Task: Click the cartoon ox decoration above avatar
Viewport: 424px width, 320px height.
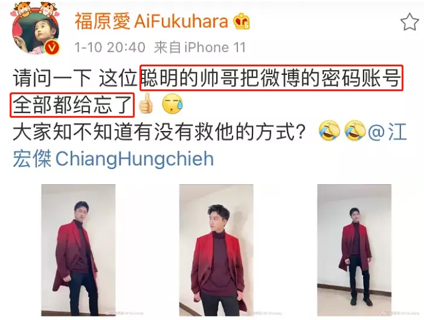Action: click(x=34, y=10)
